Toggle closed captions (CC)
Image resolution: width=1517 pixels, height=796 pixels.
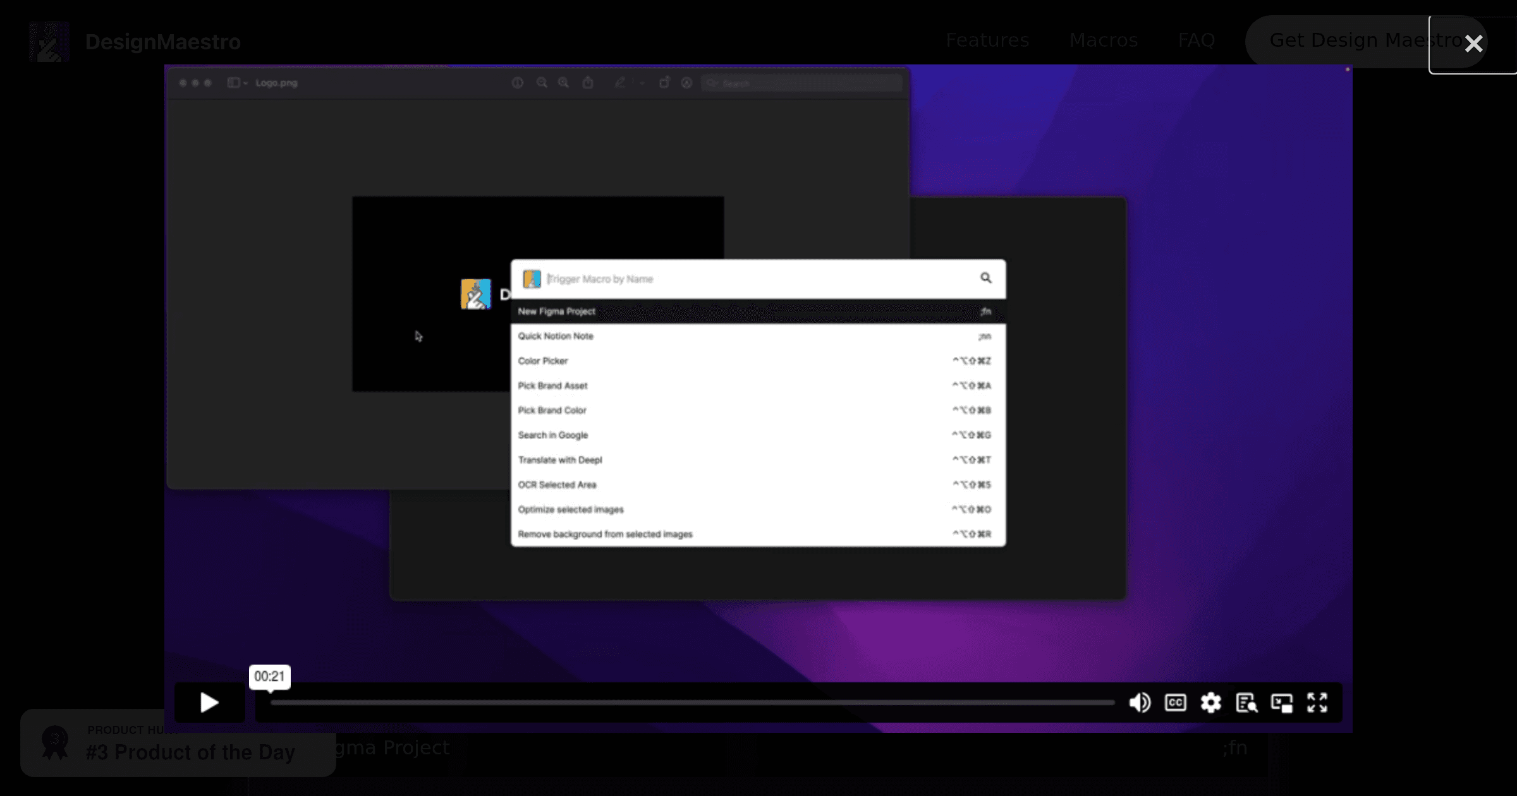1175,703
